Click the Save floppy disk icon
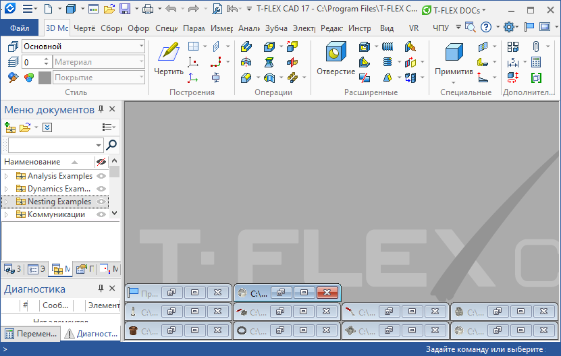The height and width of the screenshot is (356, 561). click(x=125, y=9)
